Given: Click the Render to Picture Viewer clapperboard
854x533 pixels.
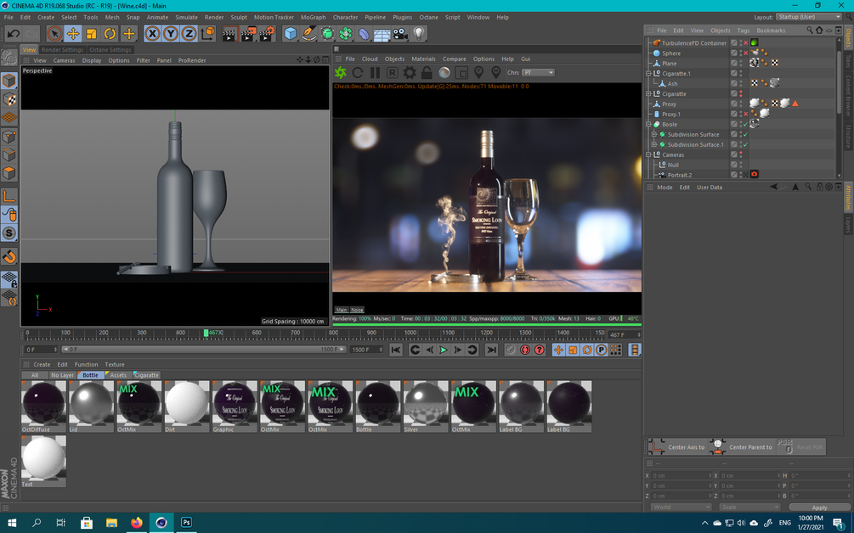Looking at the screenshot, I should [248, 34].
